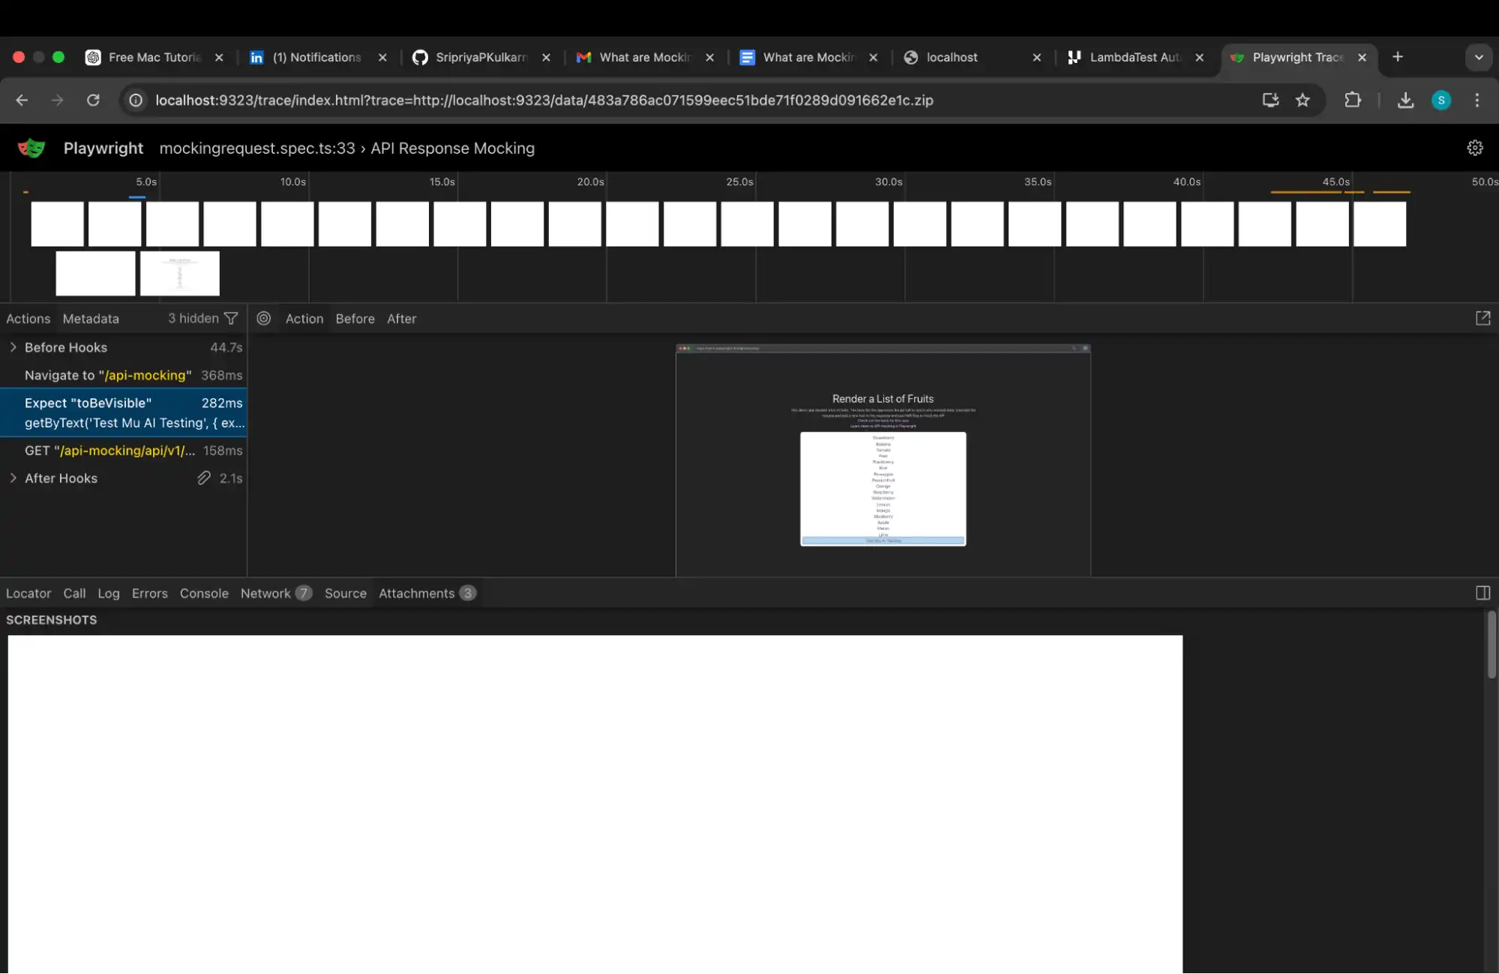Switch to Google Docs What are Mocking tab

808,57
